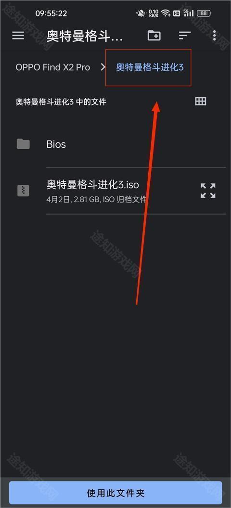Select the 奥特曼格斗进化3.iso file name
The image size is (231, 508).
[x=93, y=185]
